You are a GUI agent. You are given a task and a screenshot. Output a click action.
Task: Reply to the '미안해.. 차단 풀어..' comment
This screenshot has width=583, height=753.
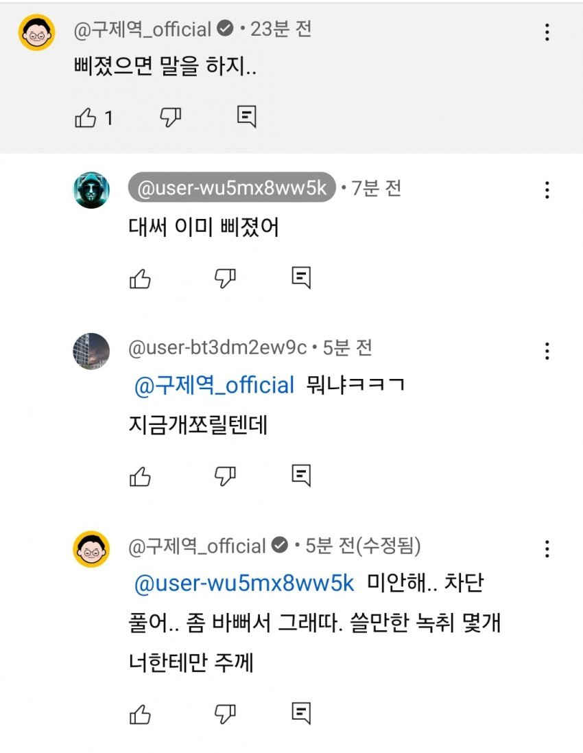click(301, 713)
